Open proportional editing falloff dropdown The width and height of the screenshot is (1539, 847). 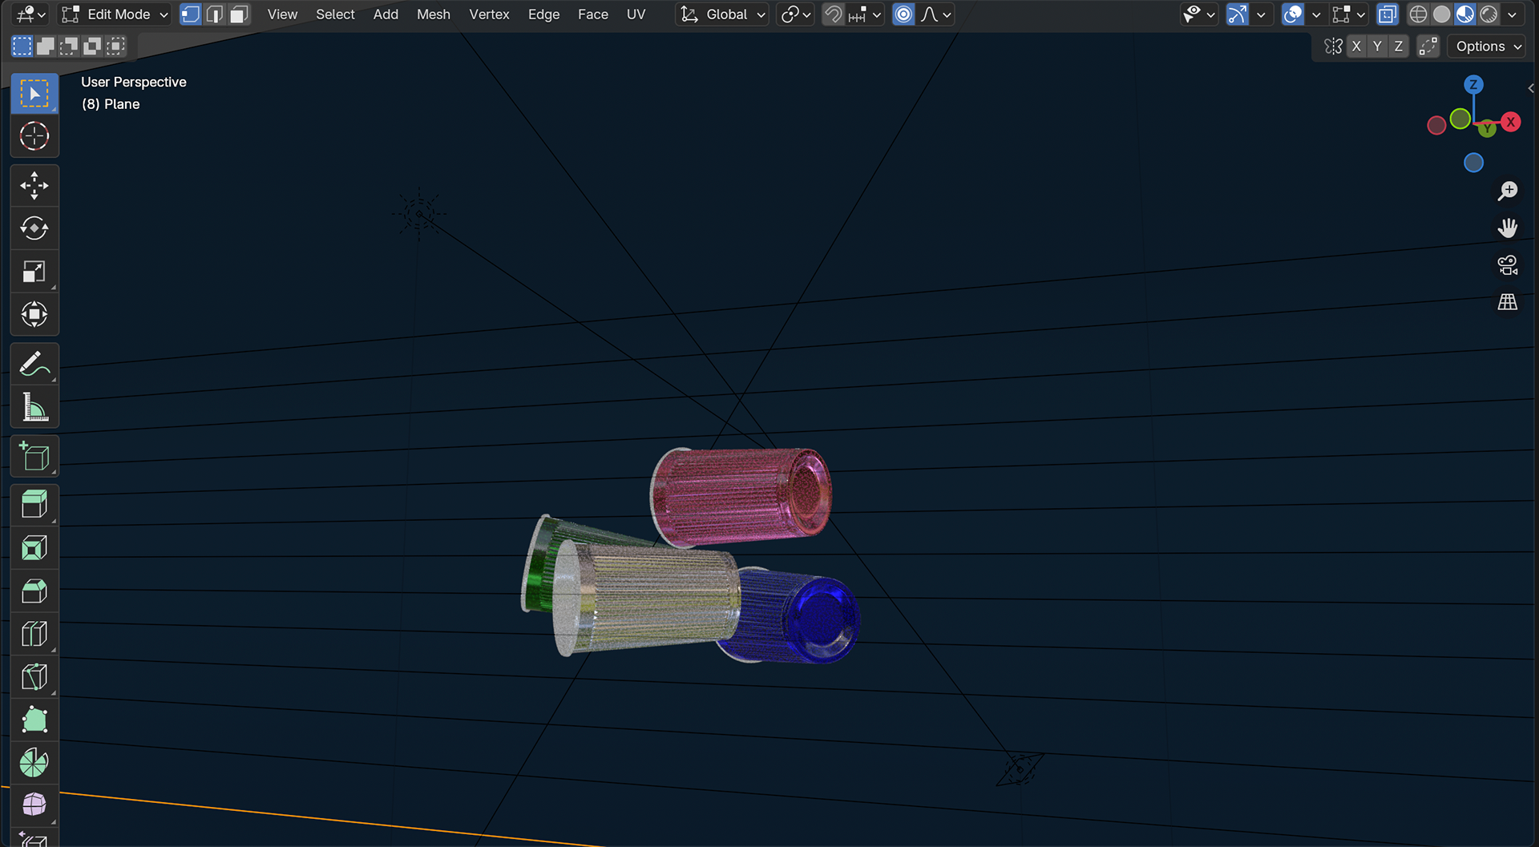[935, 14]
